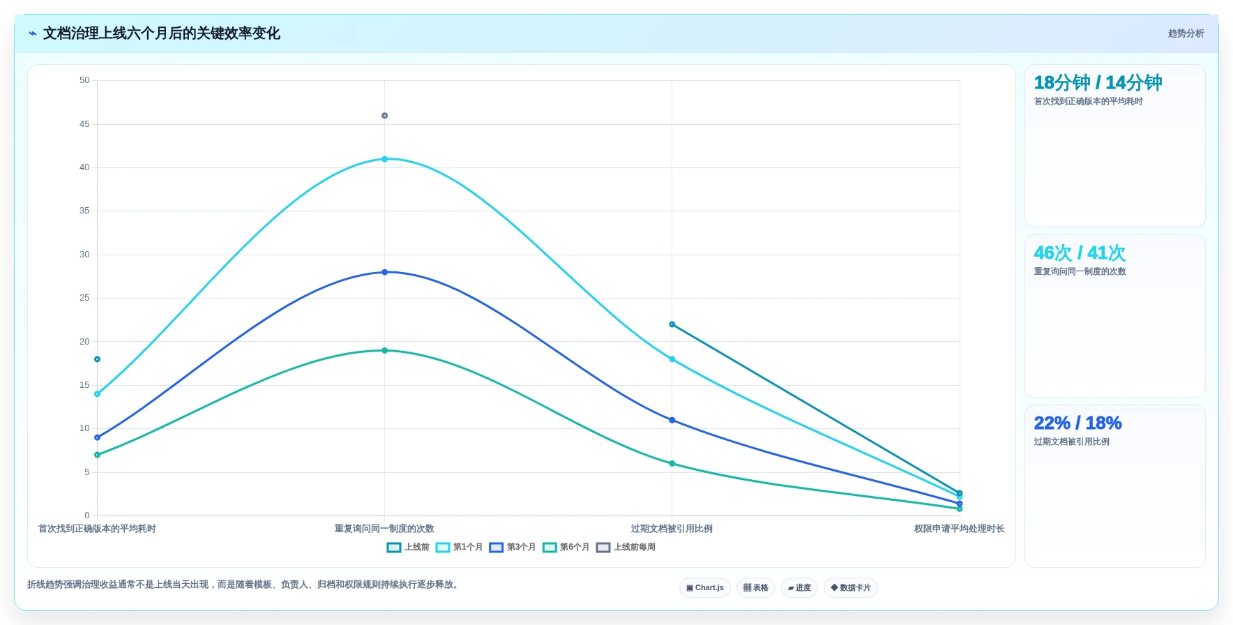1233x625 pixels.
Task: Click axis label 过期文档被引用比例
Action: click(672, 529)
